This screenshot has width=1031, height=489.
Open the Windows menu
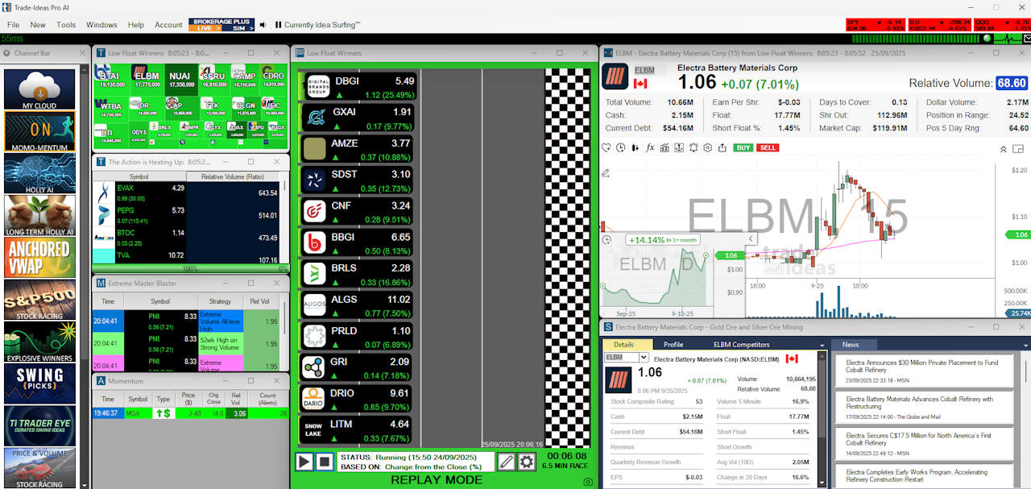pos(101,25)
